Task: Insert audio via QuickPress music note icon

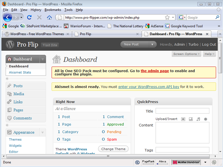Action: (x=198, y=119)
